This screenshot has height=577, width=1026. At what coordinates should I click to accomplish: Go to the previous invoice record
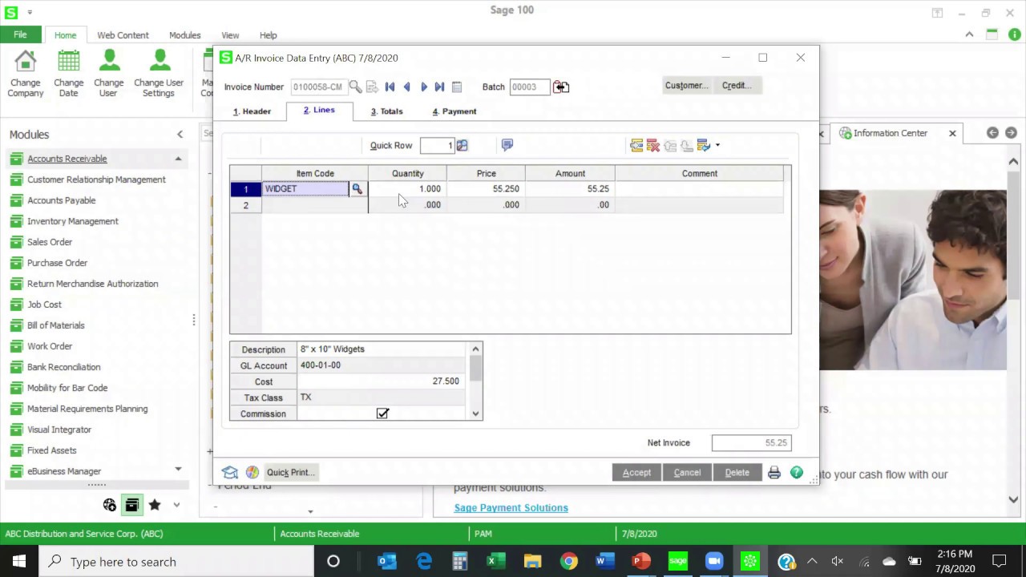click(x=407, y=87)
